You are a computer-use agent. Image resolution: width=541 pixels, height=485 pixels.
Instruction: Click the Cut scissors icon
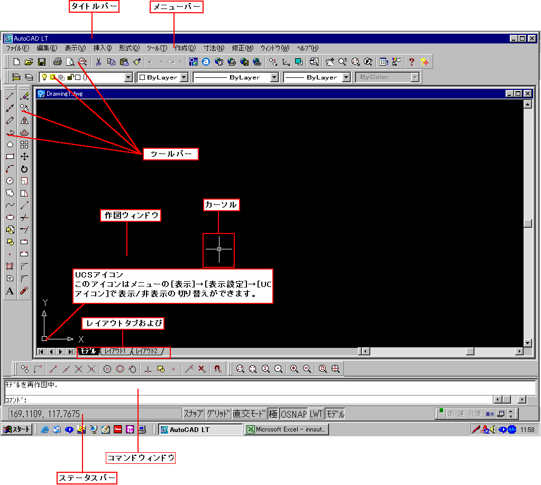point(99,62)
